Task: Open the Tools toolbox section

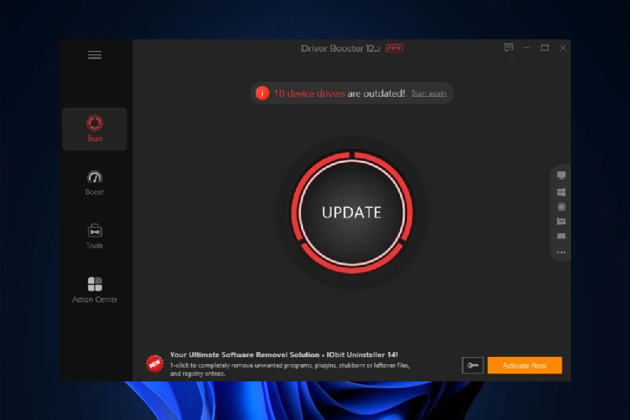Action: pos(94,236)
